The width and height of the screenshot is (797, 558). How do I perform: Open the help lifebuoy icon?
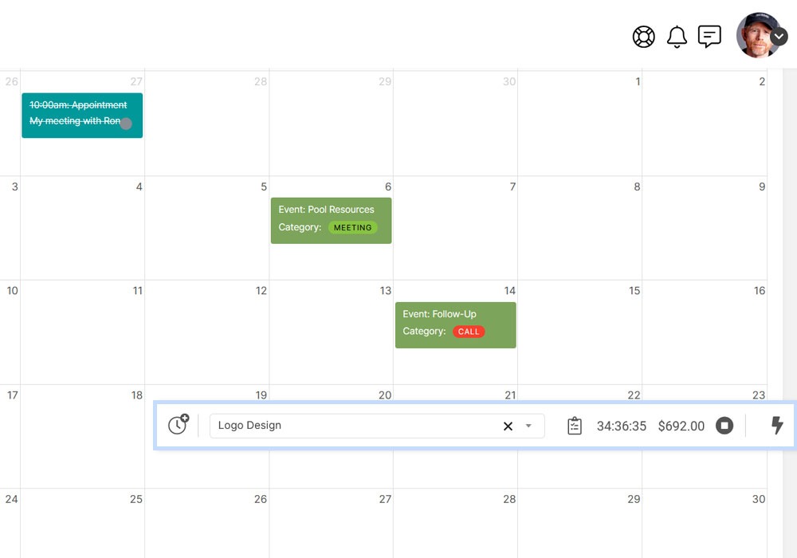(x=643, y=37)
